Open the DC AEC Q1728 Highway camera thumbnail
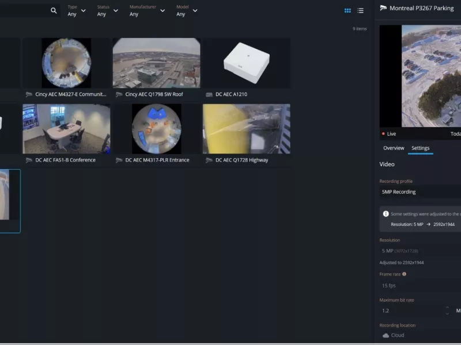The height and width of the screenshot is (345, 461). (245, 128)
